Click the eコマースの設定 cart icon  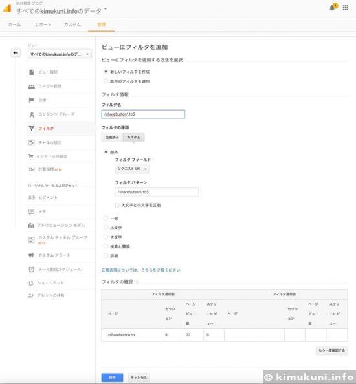(31, 156)
